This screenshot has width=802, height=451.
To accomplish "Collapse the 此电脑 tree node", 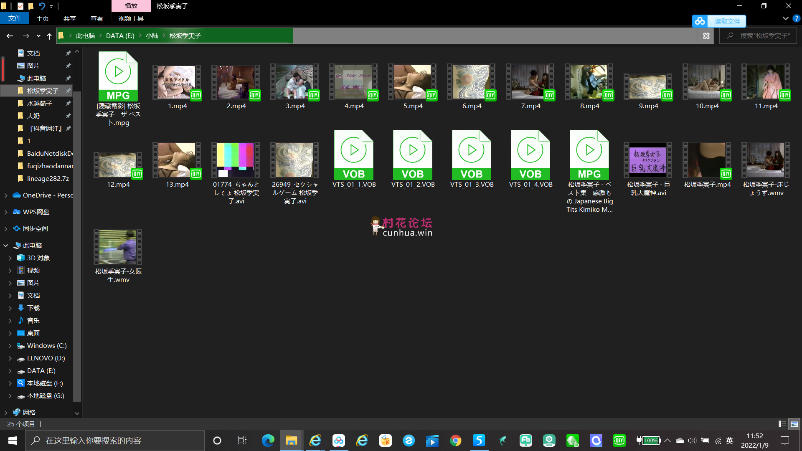I will [5, 246].
